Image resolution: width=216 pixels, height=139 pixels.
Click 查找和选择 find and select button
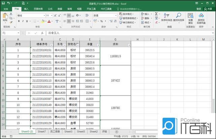[x=179, y=18]
